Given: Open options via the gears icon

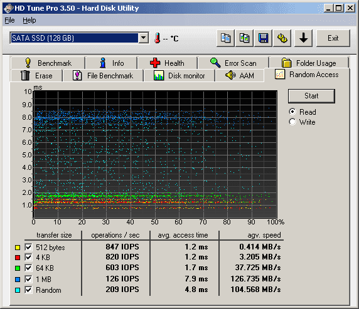Looking at the screenshot, I should click(x=282, y=38).
